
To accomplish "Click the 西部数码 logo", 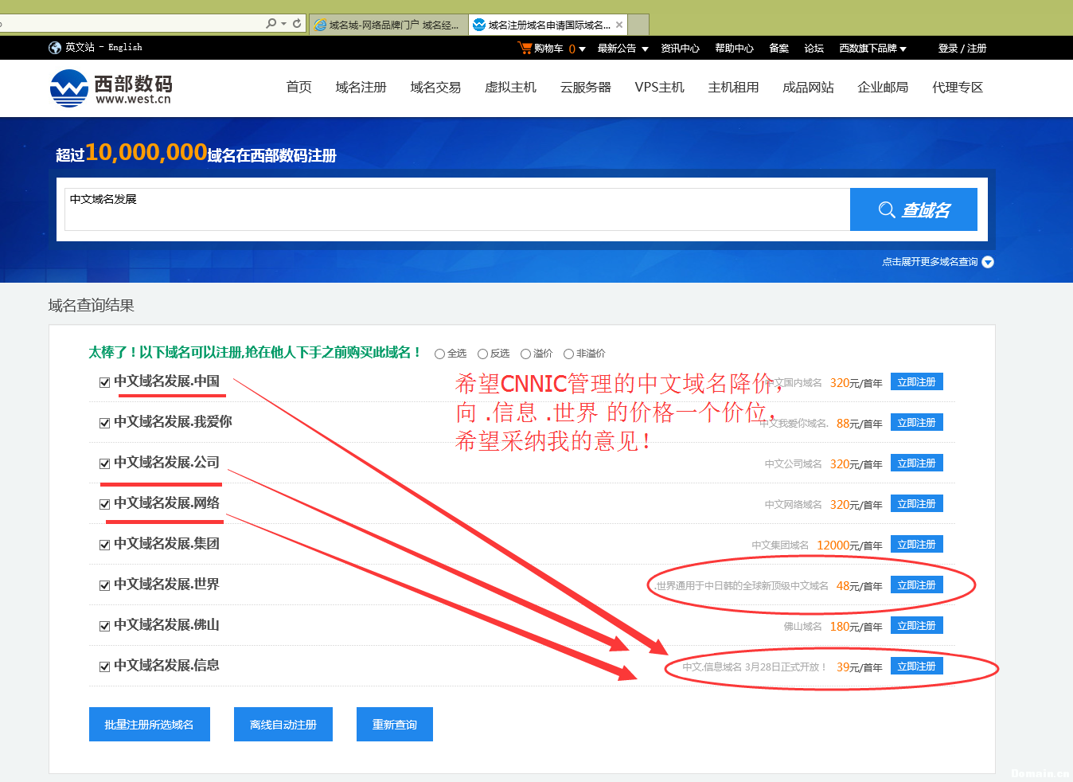I will tap(111, 88).
